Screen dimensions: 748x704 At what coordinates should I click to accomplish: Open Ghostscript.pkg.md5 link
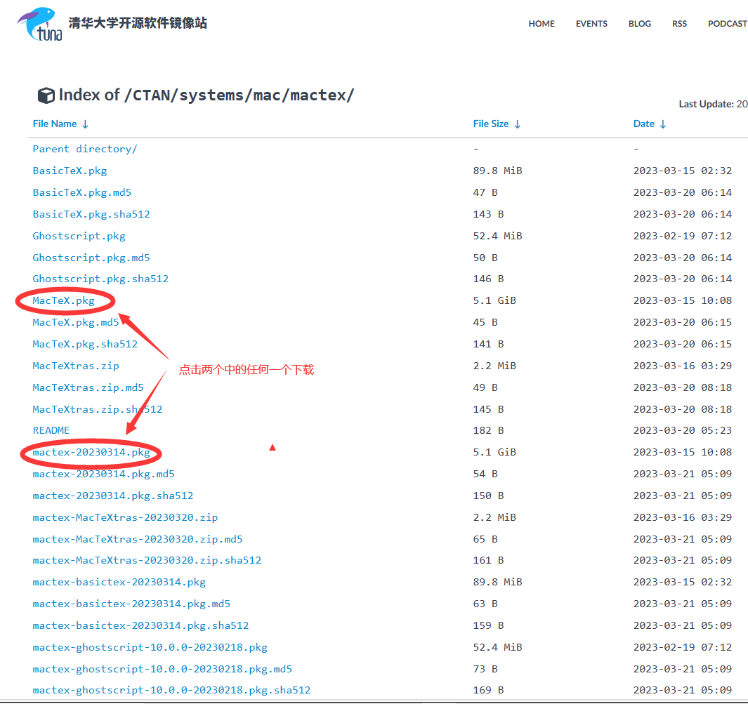(x=91, y=258)
